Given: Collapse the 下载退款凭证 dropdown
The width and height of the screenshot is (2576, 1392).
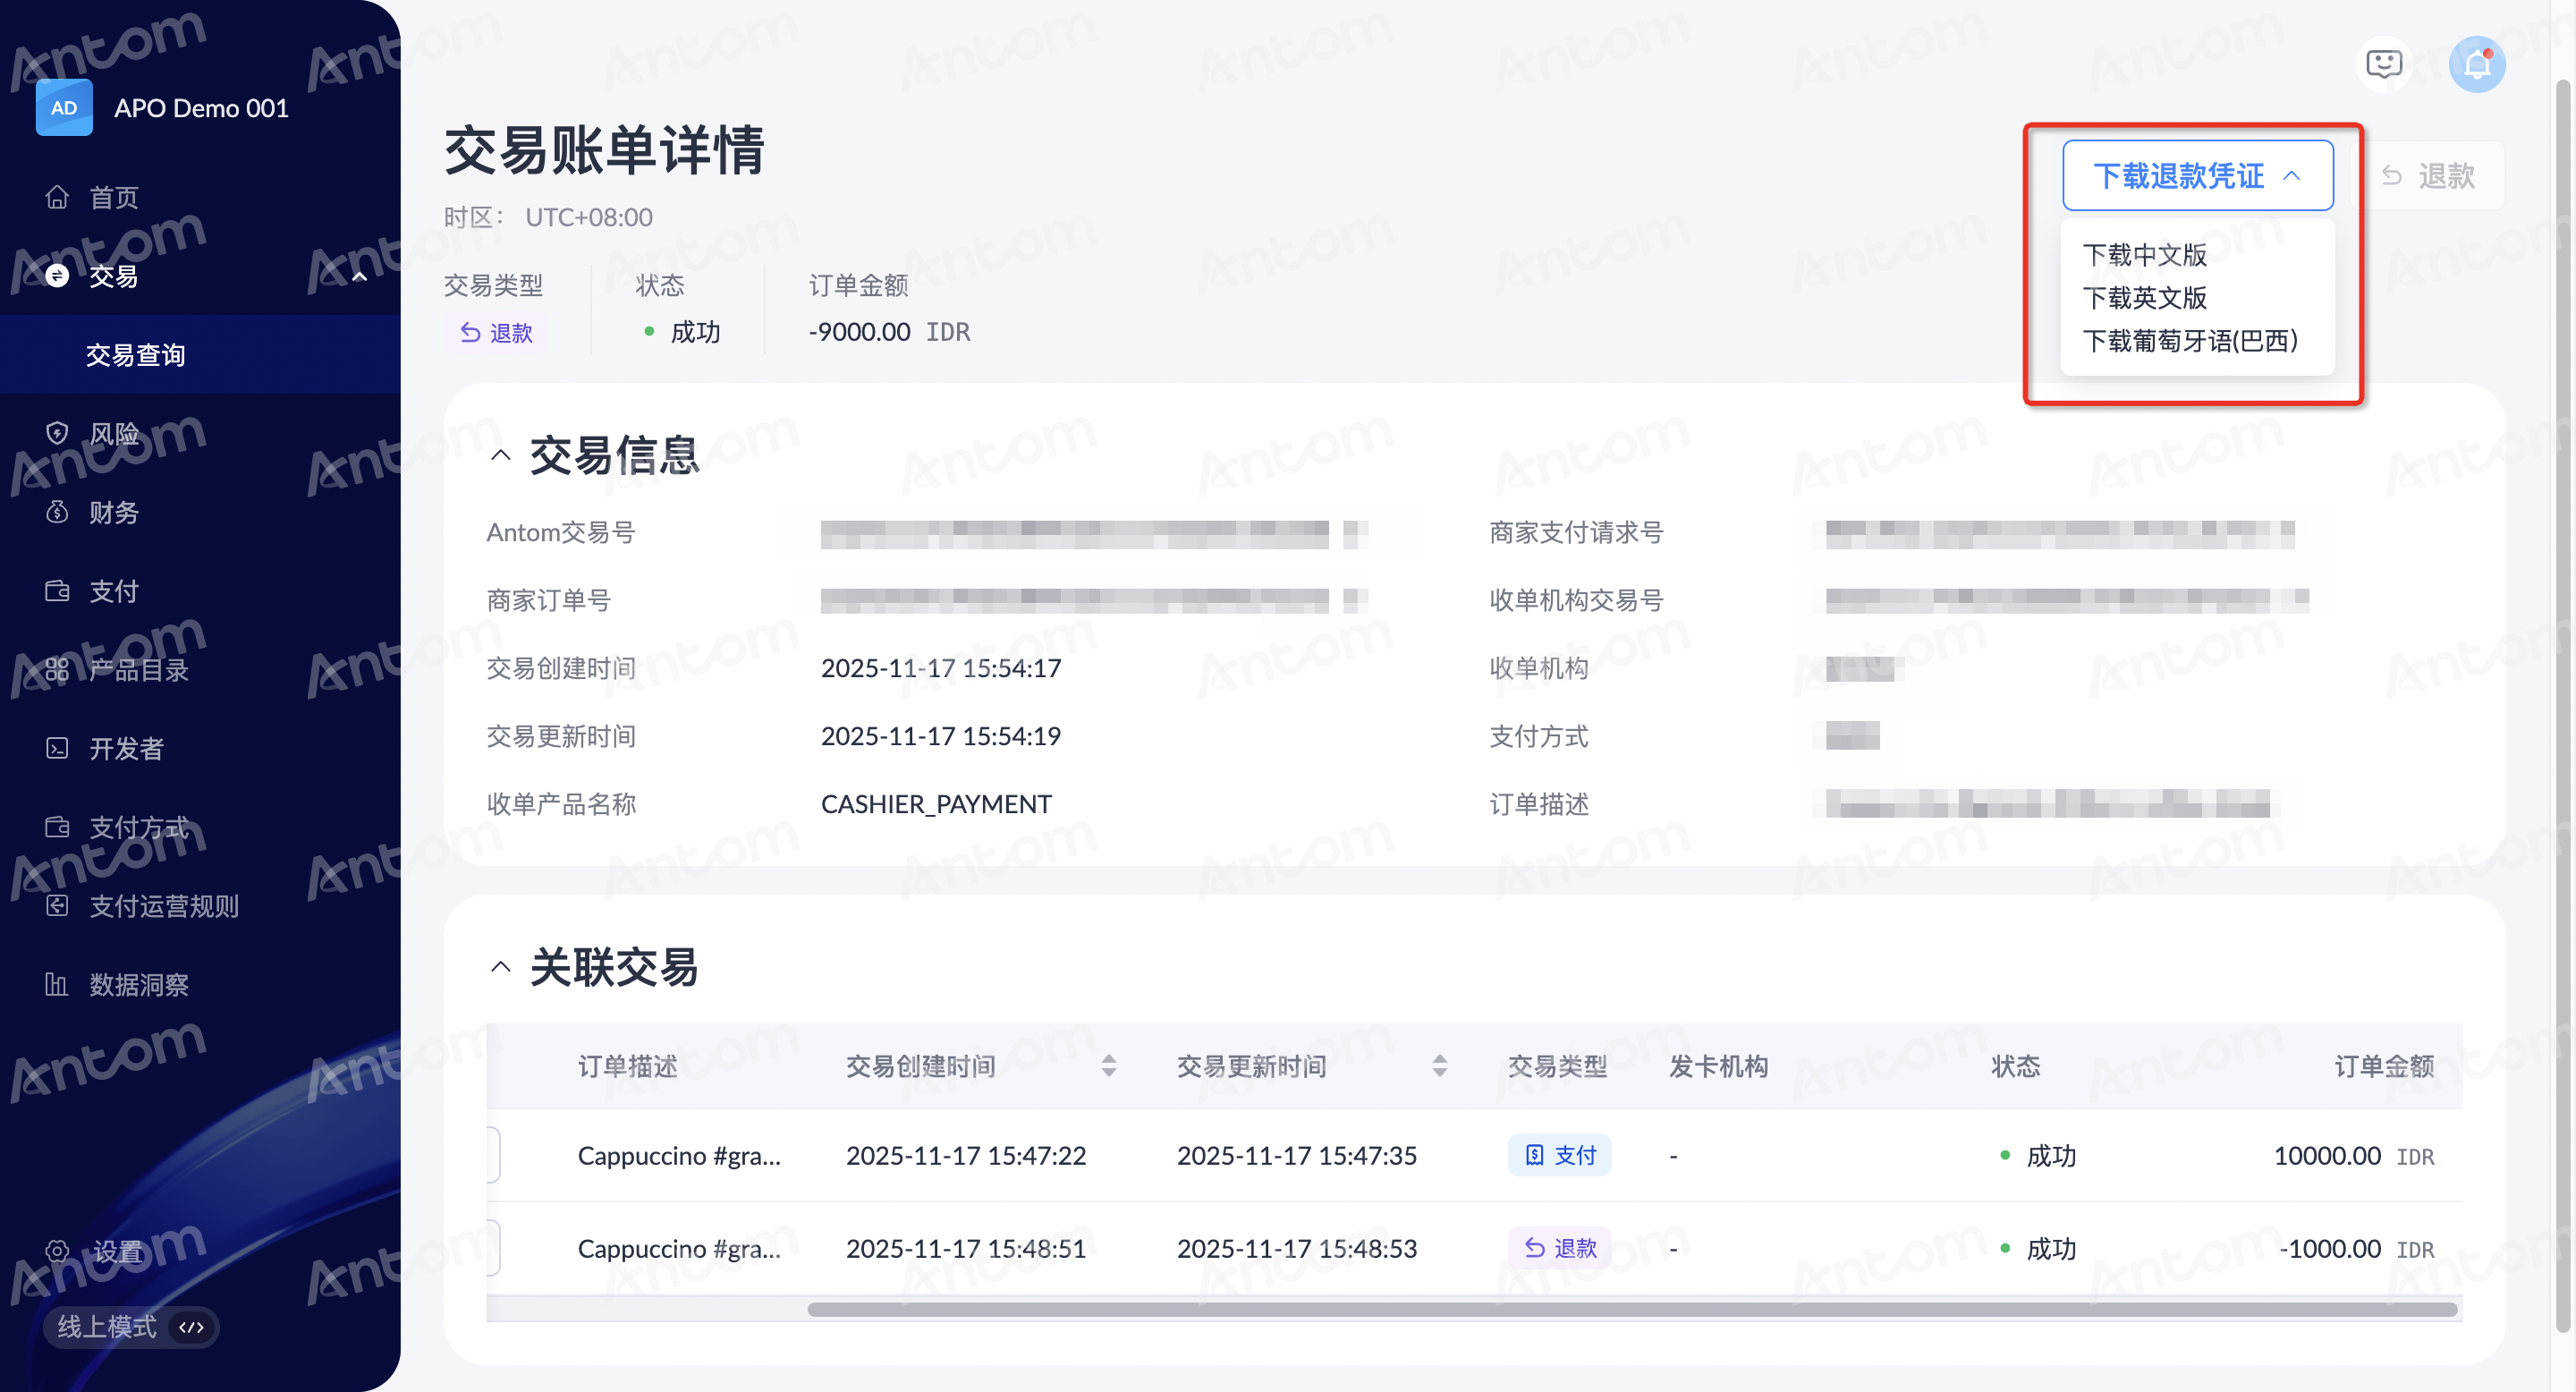Looking at the screenshot, I should point(2198,176).
